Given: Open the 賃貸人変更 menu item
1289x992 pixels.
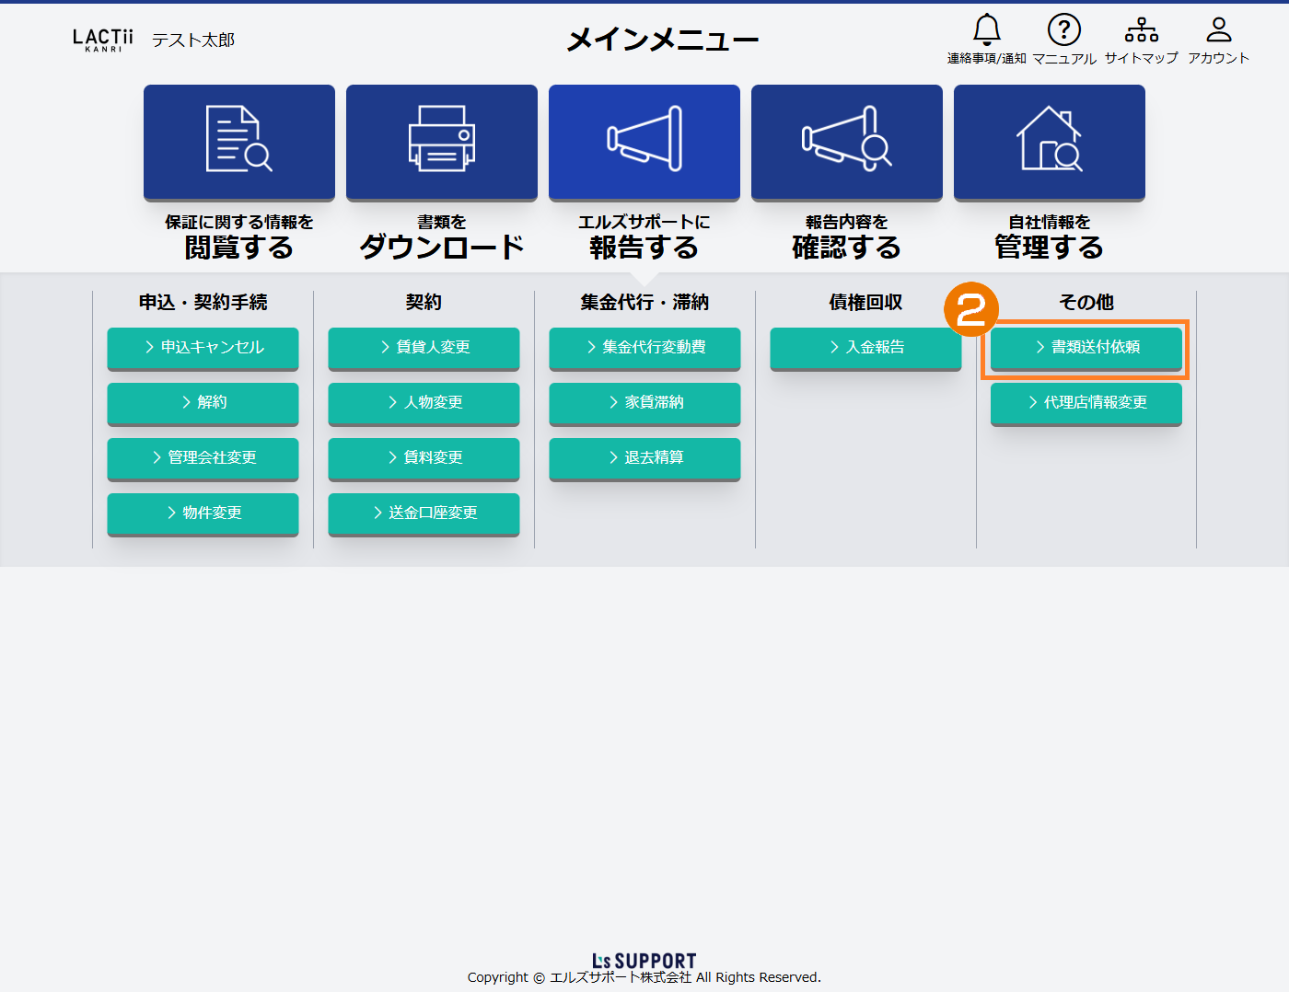Looking at the screenshot, I should pos(424,348).
